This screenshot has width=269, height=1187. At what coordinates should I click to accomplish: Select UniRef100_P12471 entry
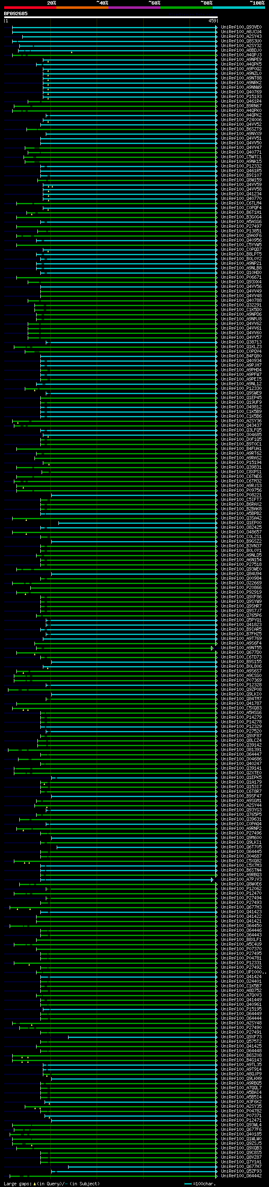click(x=241, y=1120)
